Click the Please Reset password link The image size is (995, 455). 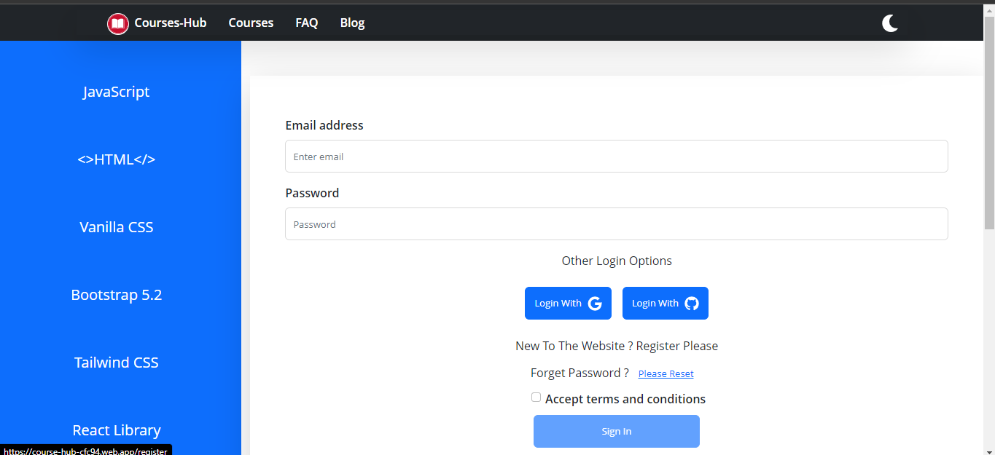tap(666, 373)
